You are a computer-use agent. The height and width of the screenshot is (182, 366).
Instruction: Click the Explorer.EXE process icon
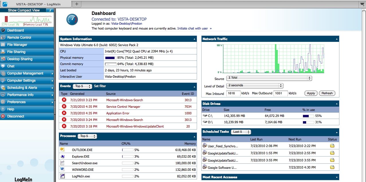62,156
